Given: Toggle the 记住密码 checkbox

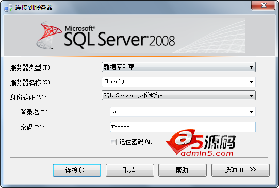Looking at the screenshot, I should tap(113, 142).
